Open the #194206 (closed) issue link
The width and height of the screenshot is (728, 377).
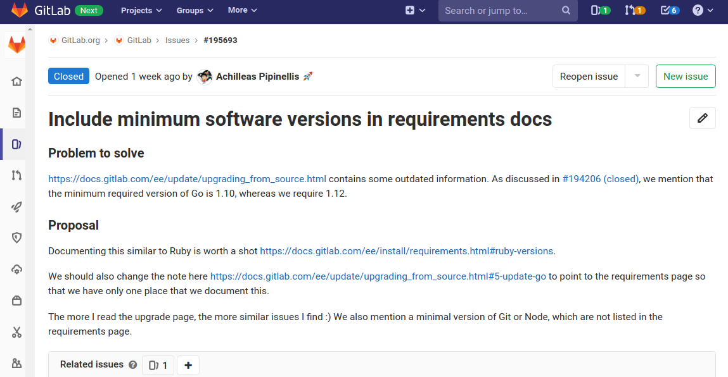[600, 179]
